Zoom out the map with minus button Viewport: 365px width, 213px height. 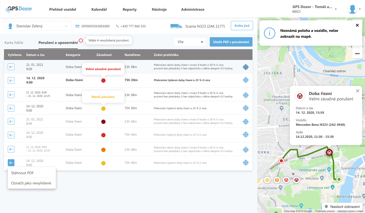pyautogui.click(x=357, y=54)
